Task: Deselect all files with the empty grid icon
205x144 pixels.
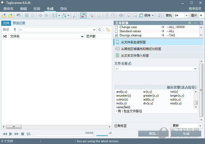Action: click(33, 15)
